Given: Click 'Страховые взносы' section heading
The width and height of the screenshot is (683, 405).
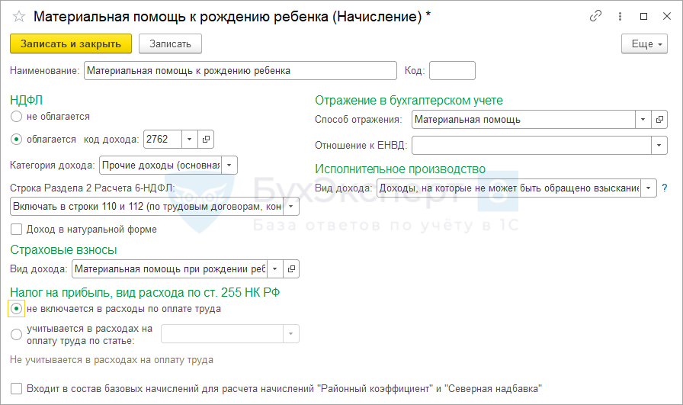Looking at the screenshot, I should (x=63, y=250).
